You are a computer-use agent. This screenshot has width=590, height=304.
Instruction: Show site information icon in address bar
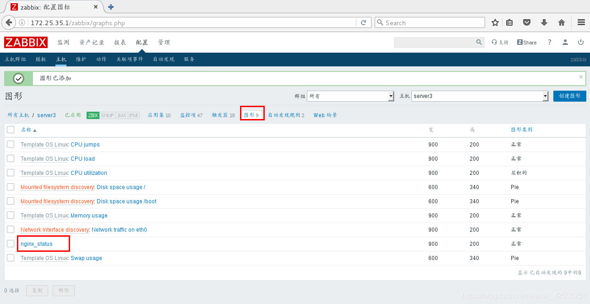22,22
